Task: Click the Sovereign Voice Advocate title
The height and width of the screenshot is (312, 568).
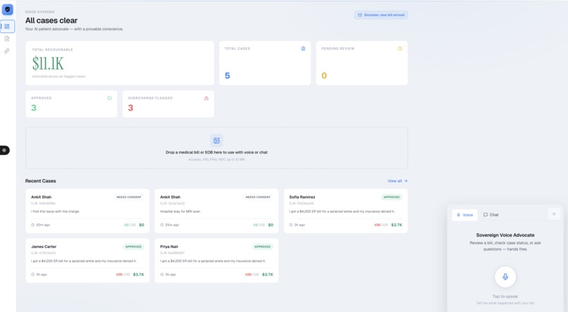Action: 505,235
